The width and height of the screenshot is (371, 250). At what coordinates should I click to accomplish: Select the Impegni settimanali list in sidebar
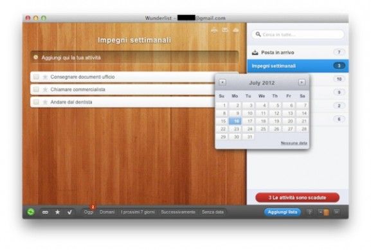(298, 66)
